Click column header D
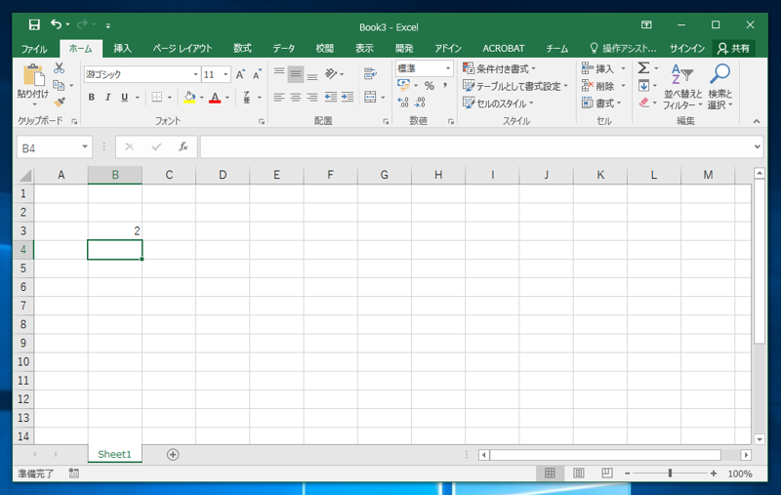The height and width of the screenshot is (495, 781). [223, 175]
